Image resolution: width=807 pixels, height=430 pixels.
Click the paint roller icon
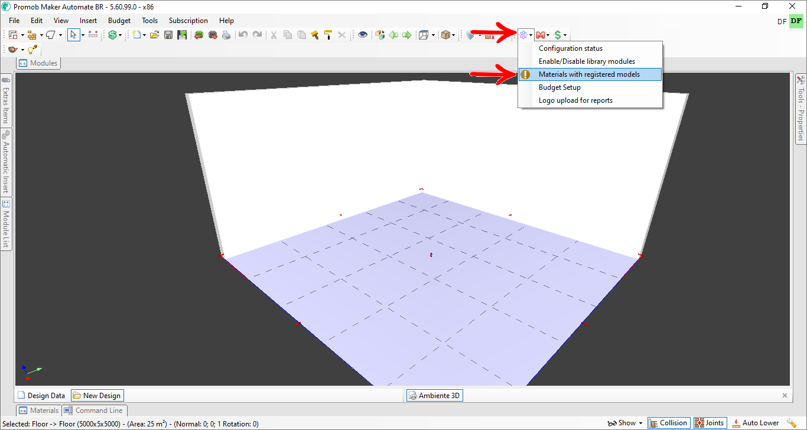pyautogui.click(x=328, y=35)
